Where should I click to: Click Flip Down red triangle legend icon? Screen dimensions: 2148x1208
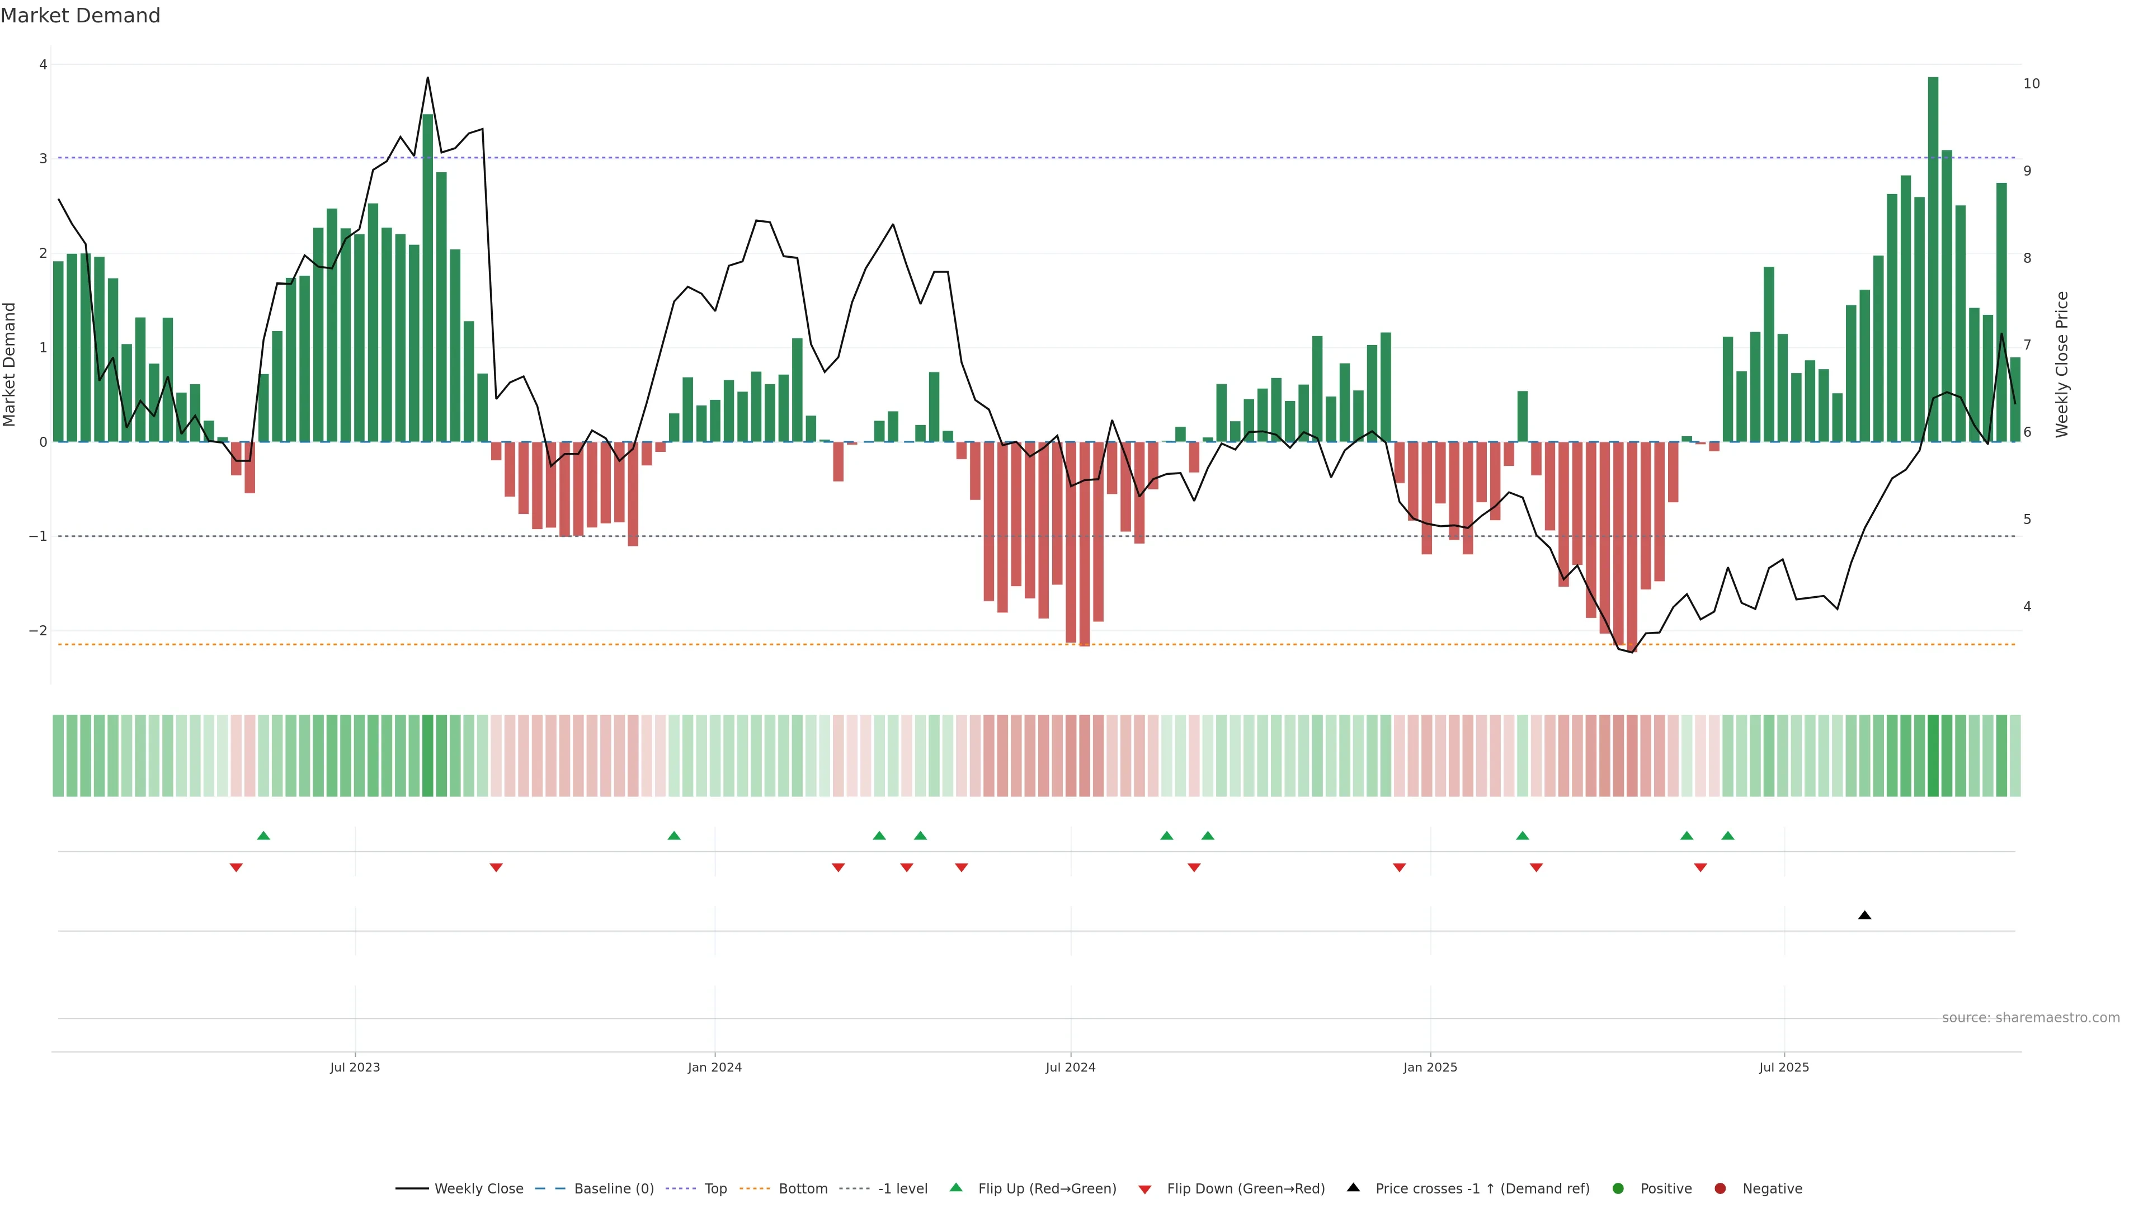point(1145,1190)
